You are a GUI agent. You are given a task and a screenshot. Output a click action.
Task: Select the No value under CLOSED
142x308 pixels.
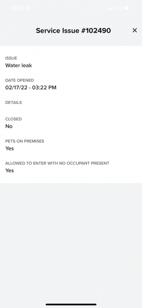(x=9, y=126)
